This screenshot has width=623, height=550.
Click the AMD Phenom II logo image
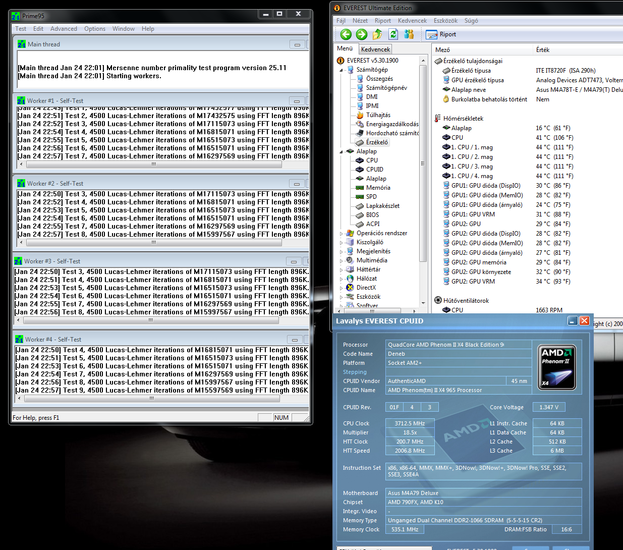coord(557,367)
